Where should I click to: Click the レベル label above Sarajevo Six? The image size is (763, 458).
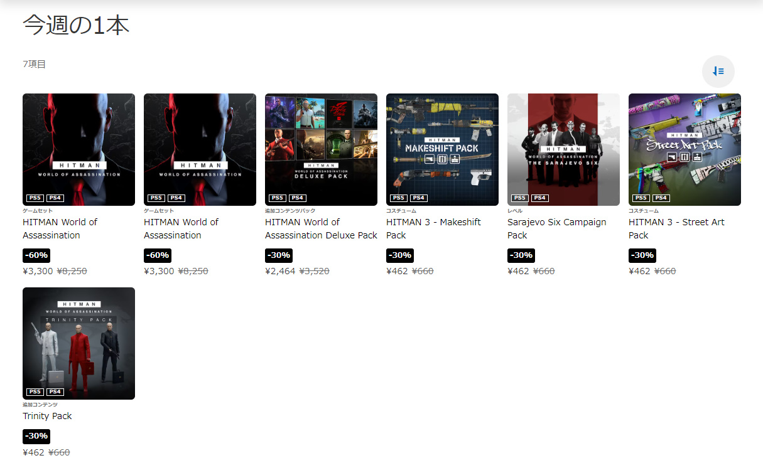coord(515,211)
